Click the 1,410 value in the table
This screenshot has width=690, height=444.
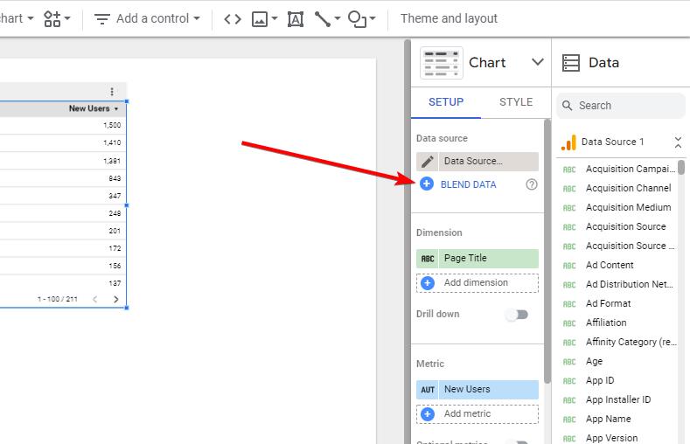(112, 142)
